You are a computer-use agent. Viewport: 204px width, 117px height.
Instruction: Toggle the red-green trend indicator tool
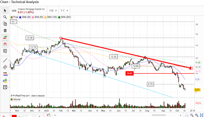[x=5, y=37]
